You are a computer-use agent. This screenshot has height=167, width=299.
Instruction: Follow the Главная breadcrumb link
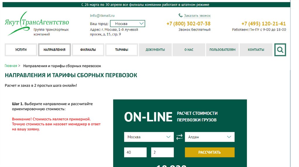11,66
